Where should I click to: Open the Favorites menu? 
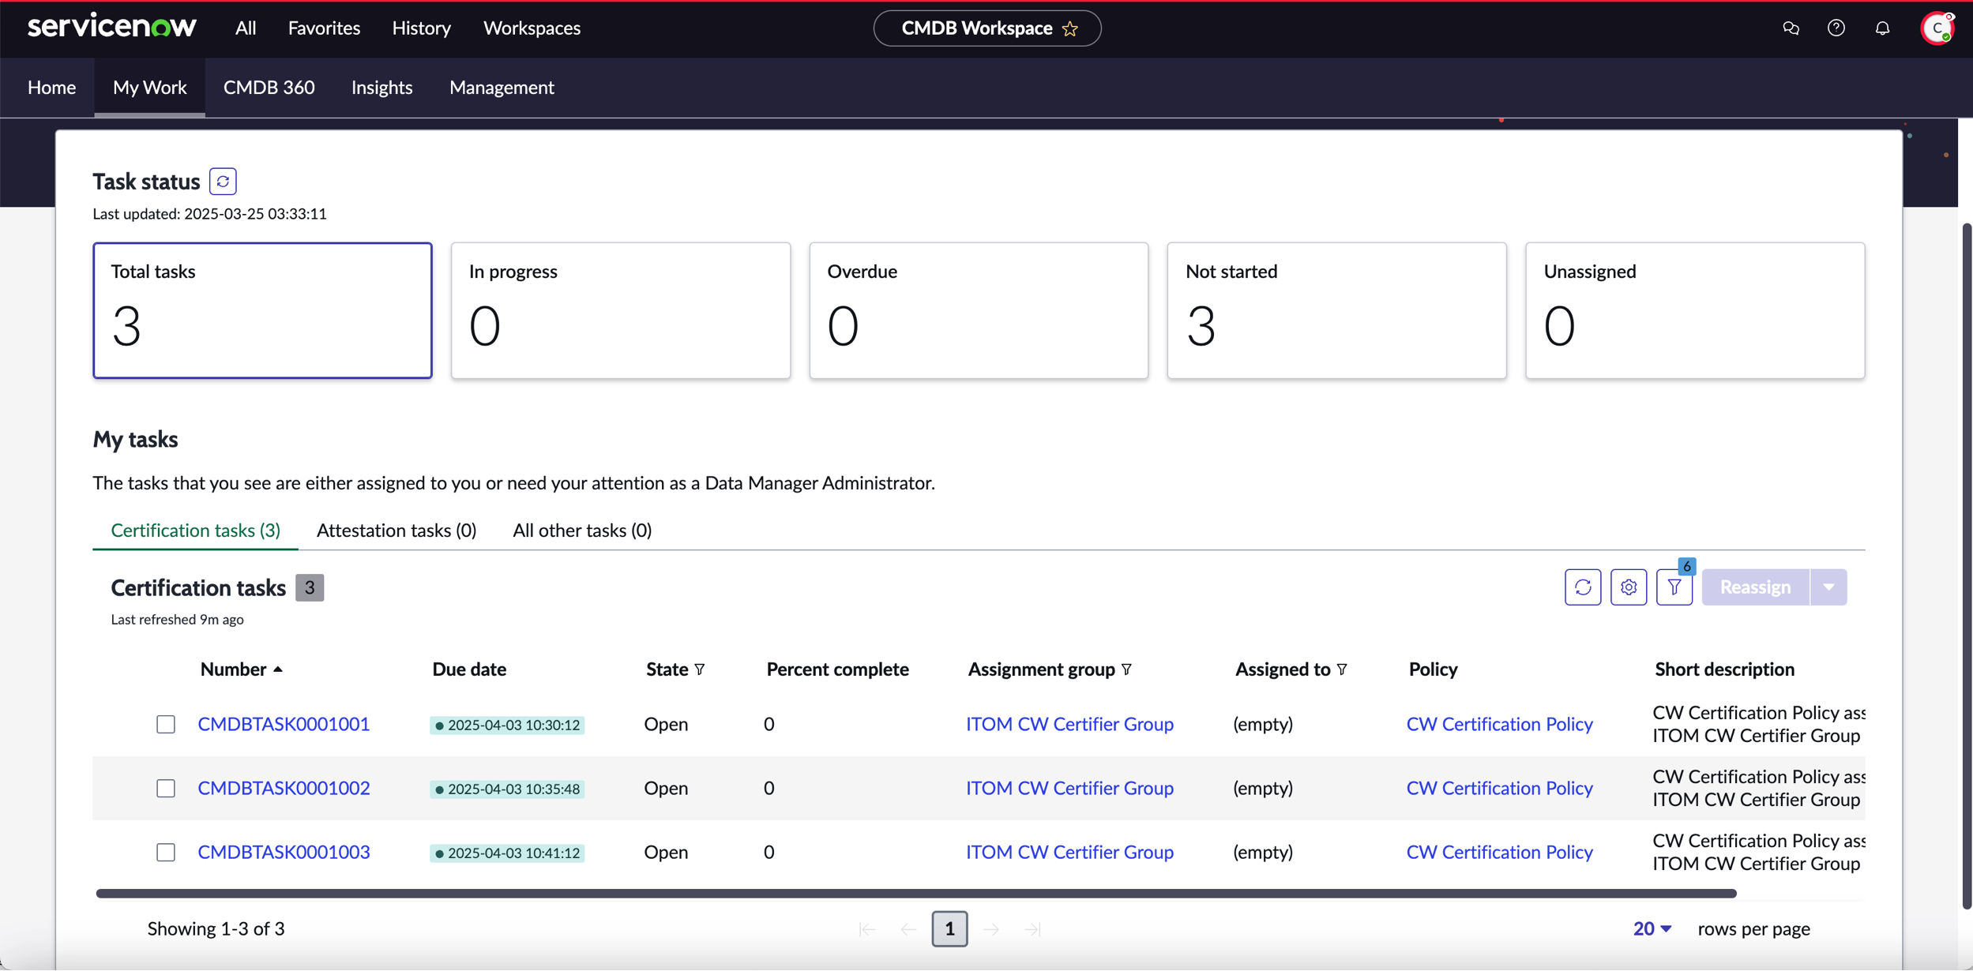pos(324,28)
